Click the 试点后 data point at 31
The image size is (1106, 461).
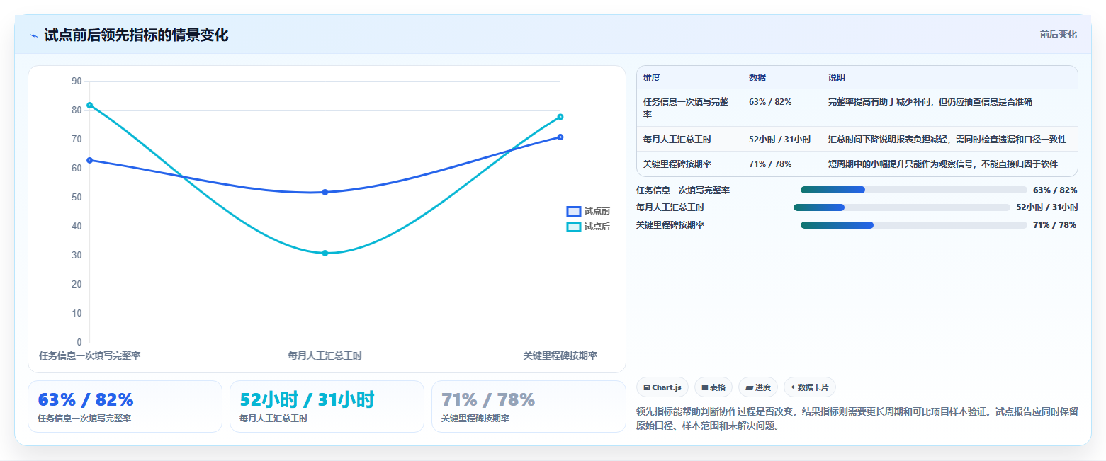pyautogui.click(x=325, y=253)
